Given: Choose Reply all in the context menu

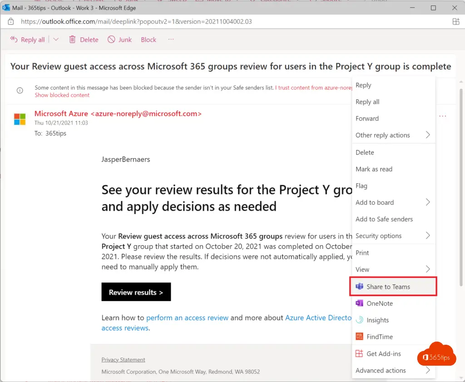Looking at the screenshot, I should 394,102.
